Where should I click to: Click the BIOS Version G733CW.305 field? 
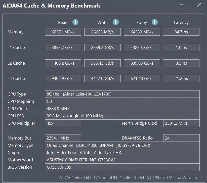click(122, 167)
